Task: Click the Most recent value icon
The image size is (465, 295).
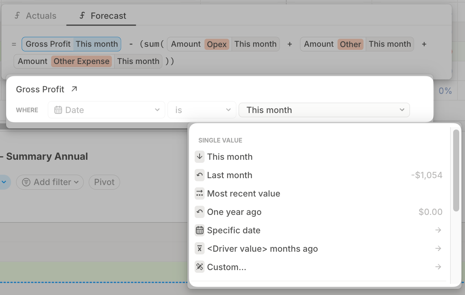Action: click(x=200, y=193)
